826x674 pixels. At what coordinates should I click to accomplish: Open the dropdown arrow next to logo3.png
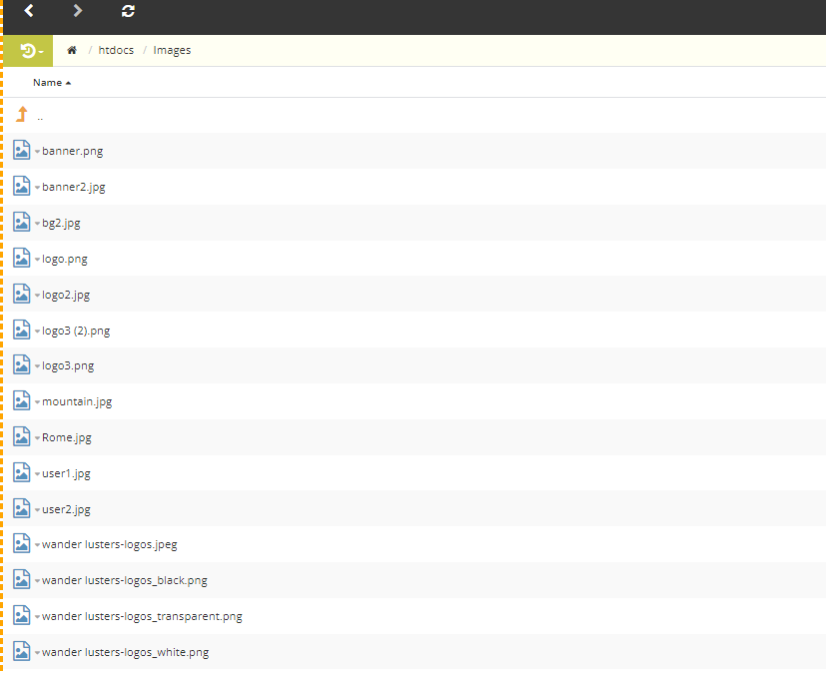tap(37, 366)
